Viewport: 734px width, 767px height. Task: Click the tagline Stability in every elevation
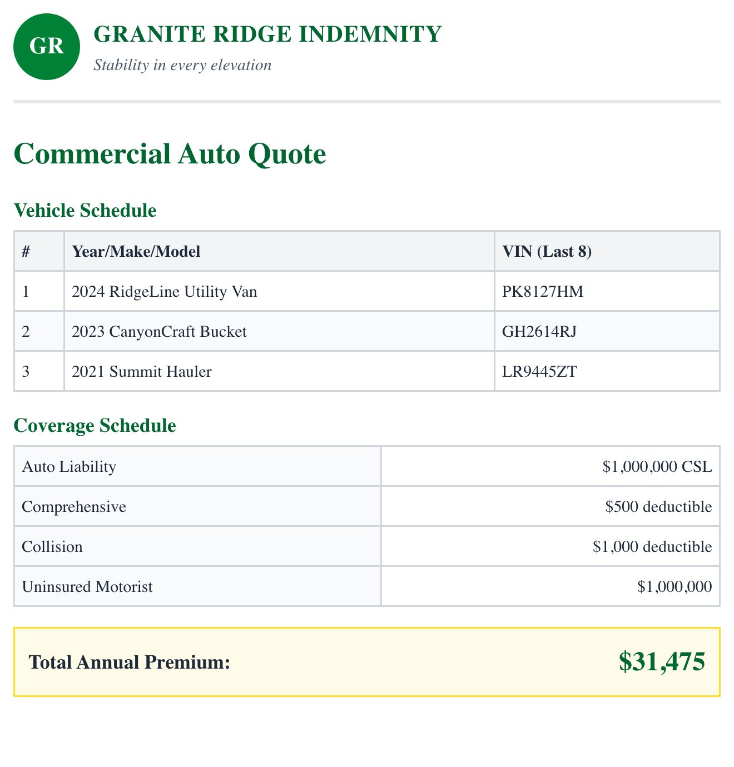[x=182, y=65]
